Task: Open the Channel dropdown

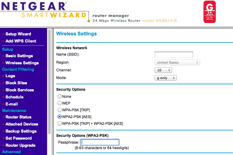Action: click(163, 70)
